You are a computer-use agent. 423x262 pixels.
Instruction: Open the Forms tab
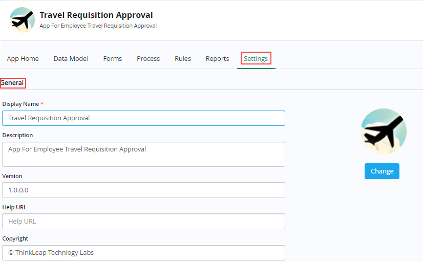pyautogui.click(x=113, y=58)
